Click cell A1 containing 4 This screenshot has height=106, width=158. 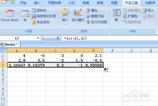17,56
